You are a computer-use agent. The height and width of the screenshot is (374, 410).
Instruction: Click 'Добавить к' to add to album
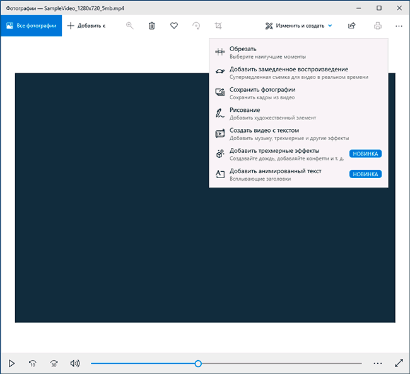86,26
